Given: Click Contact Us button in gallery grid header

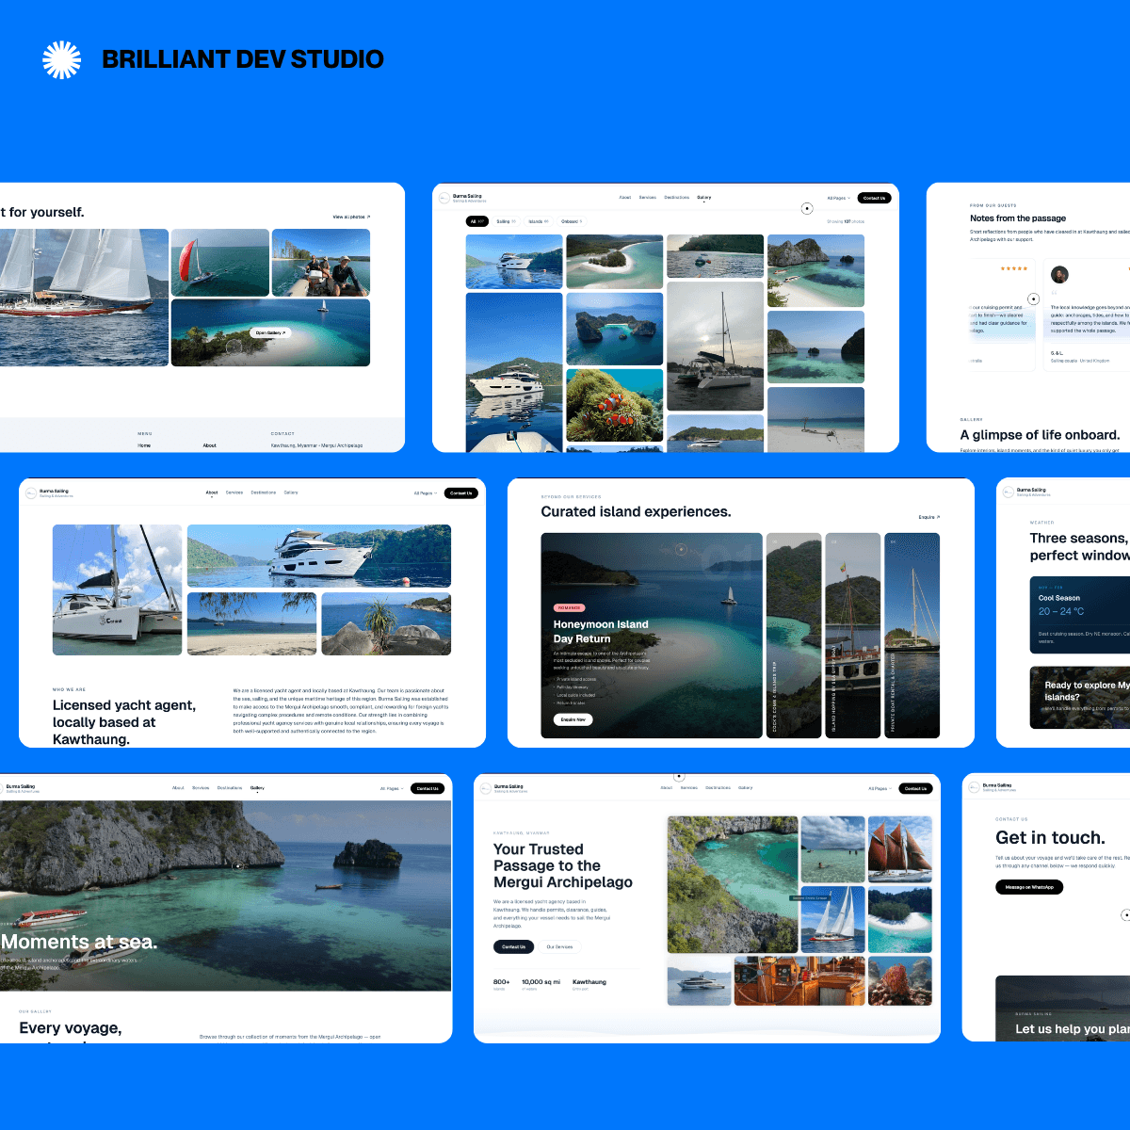Looking at the screenshot, I should click(x=874, y=198).
